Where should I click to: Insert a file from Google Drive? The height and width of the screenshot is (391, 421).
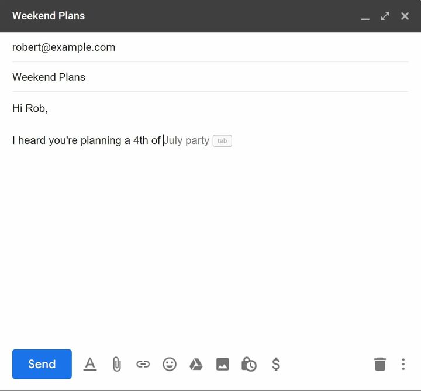[x=196, y=364]
